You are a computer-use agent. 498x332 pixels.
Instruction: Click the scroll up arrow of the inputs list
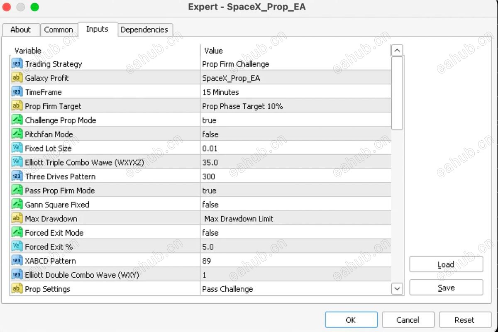[x=397, y=51]
